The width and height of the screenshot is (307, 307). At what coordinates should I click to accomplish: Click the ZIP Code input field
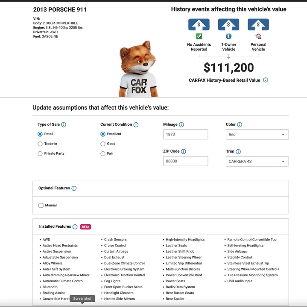185,161
